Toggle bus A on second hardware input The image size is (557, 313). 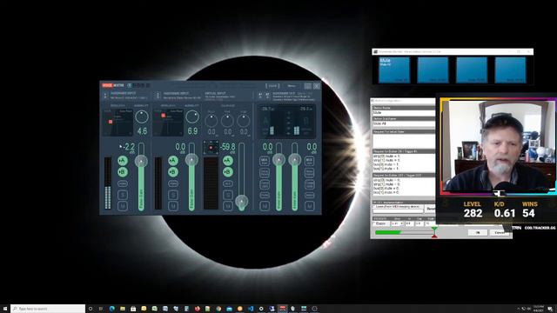(173, 161)
